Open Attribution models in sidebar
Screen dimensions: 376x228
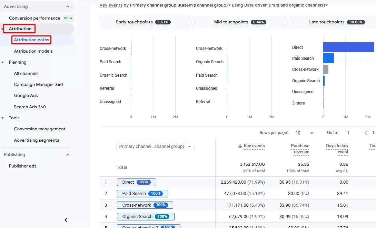(33, 51)
